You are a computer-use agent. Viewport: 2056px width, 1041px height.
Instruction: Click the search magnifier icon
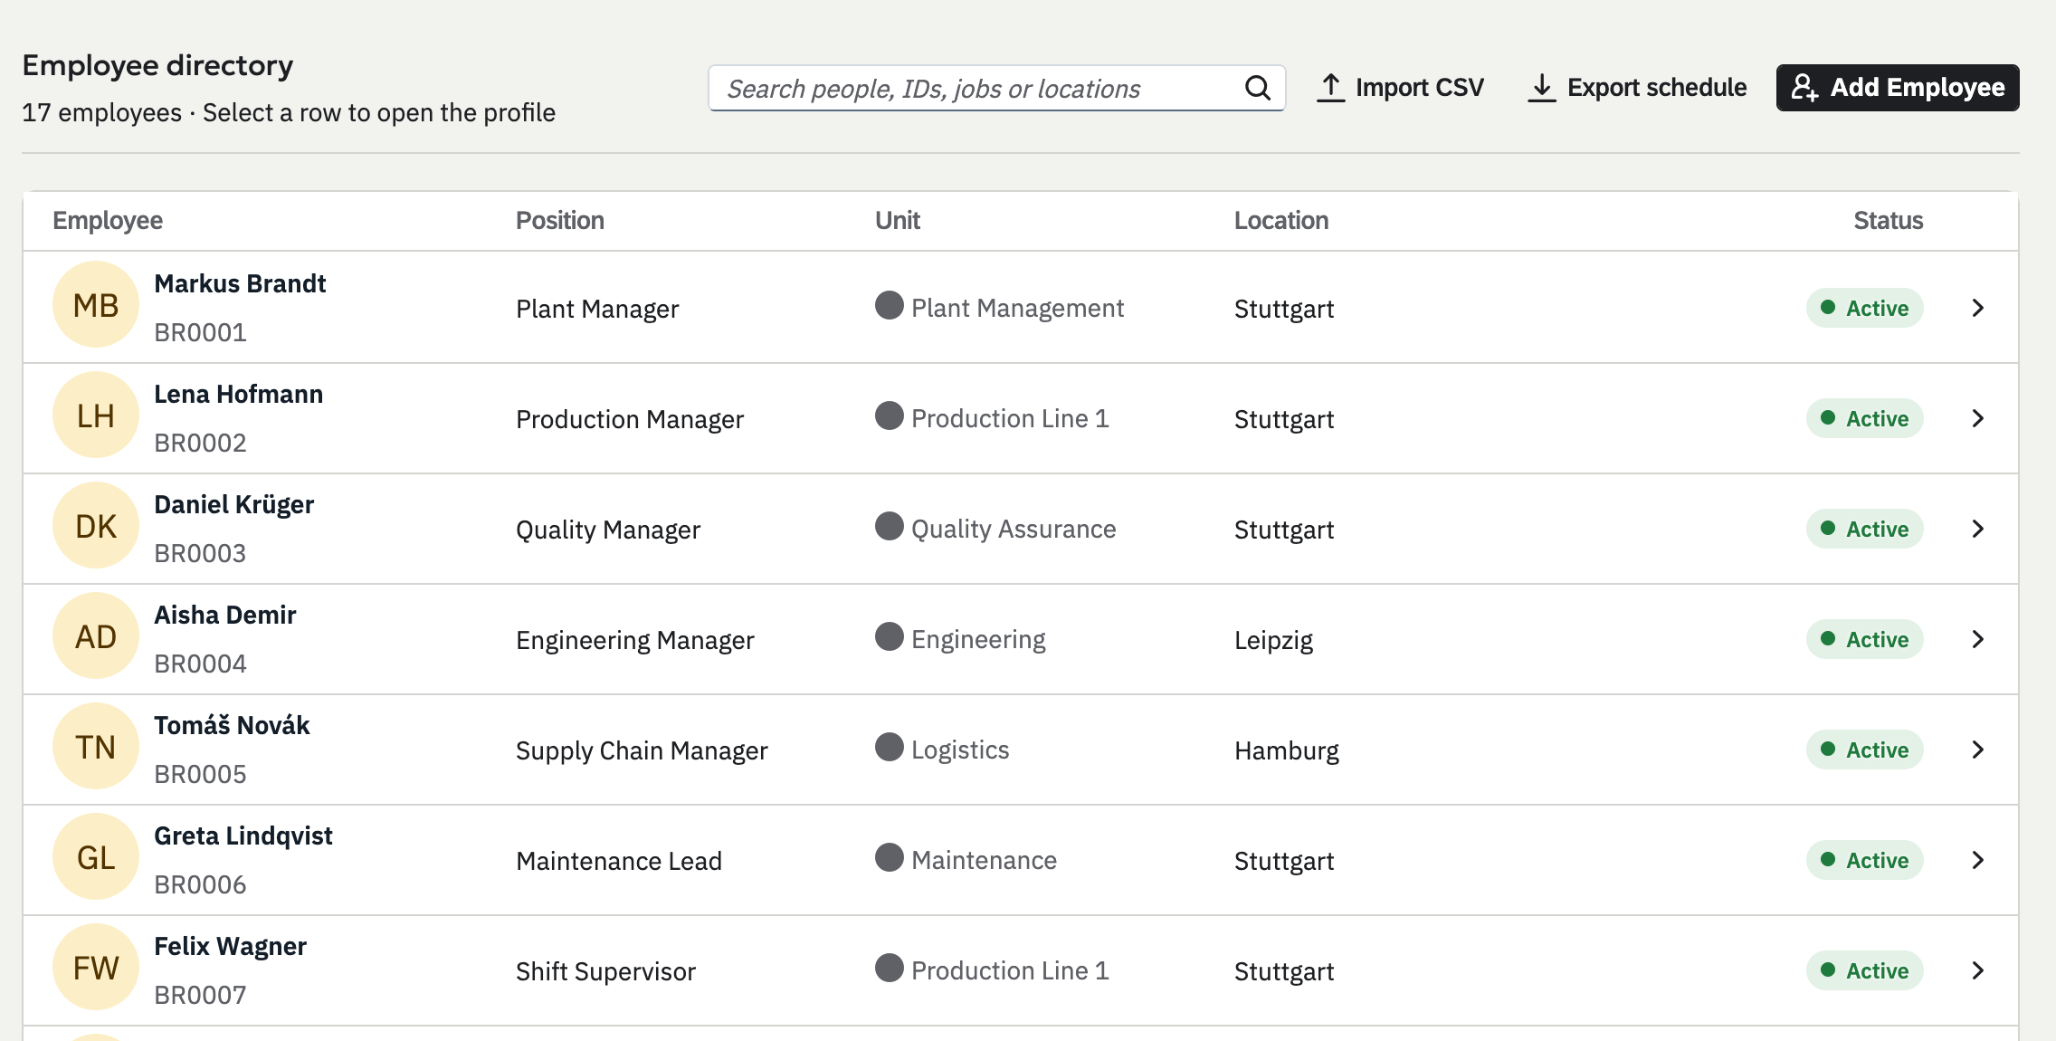pyautogui.click(x=1258, y=88)
